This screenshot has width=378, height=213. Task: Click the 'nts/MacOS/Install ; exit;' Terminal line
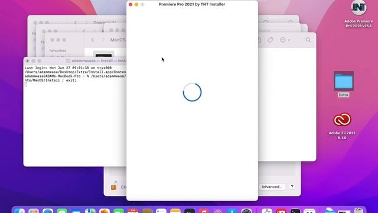coord(50,80)
